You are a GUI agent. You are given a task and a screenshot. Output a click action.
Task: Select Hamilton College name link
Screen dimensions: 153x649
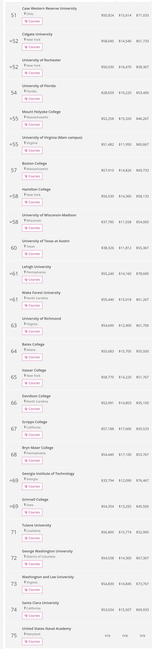click(36, 189)
